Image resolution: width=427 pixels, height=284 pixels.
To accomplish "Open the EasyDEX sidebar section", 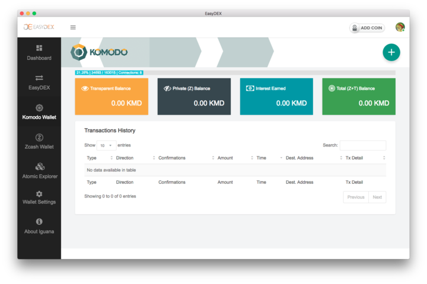I will (x=39, y=82).
